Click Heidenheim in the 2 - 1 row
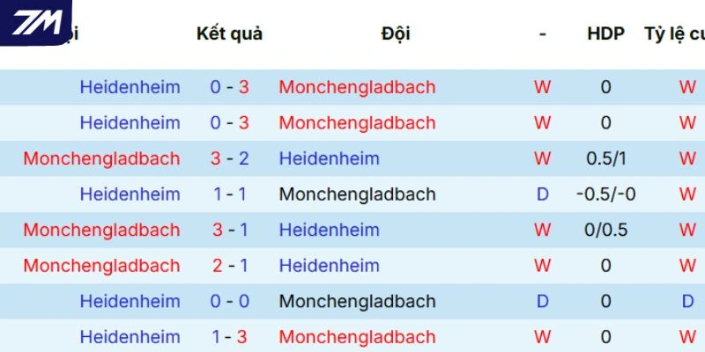This screenshot has width=705, height=352. click(x=329, y=266)
